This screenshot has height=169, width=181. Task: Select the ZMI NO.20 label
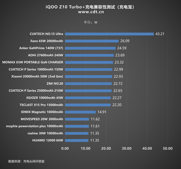(x=55, y=84)
